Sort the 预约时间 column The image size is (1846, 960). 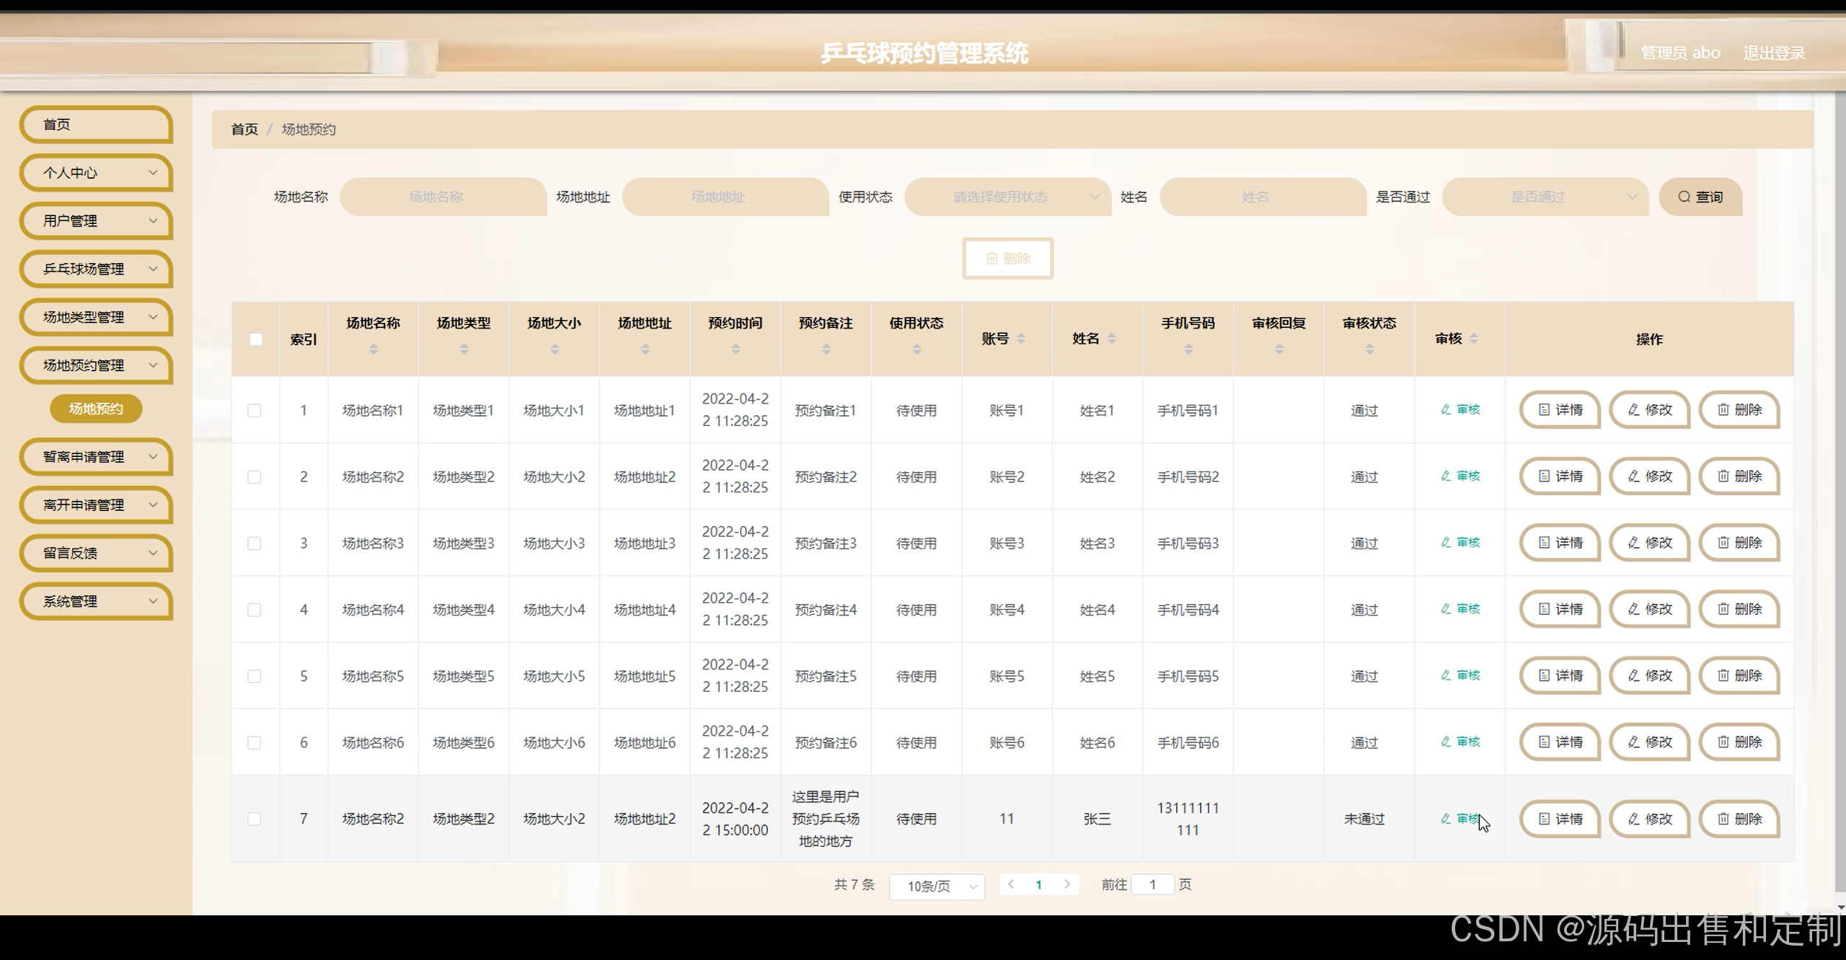736,349
